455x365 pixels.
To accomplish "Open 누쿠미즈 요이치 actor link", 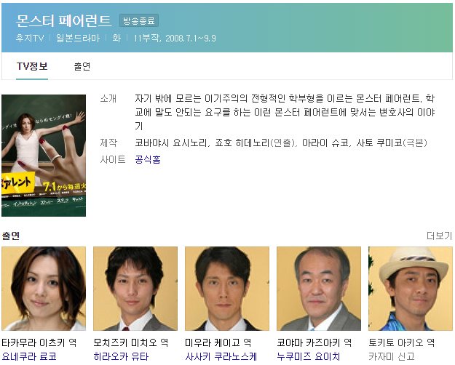I will pos(308,356).
